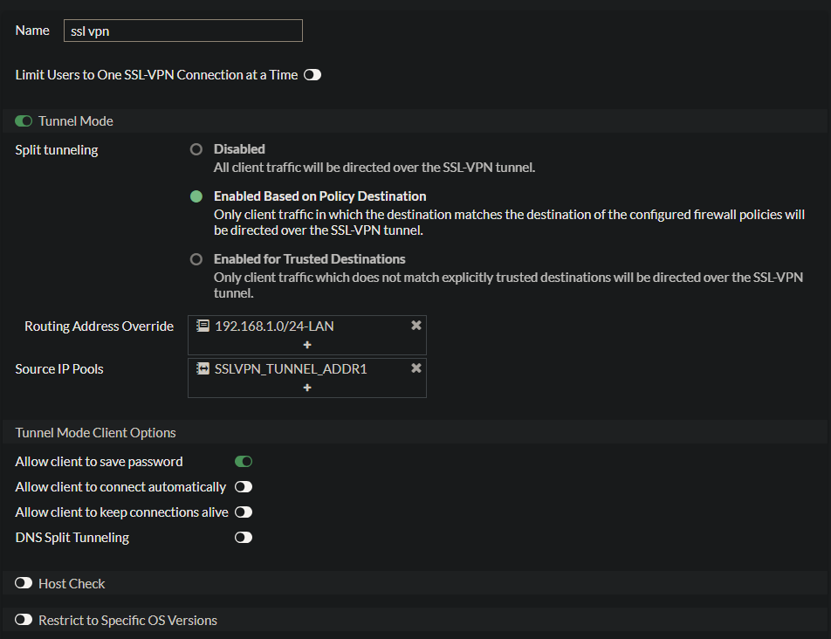Enable Allow client to connect automatically

click(x=244, y=487)
